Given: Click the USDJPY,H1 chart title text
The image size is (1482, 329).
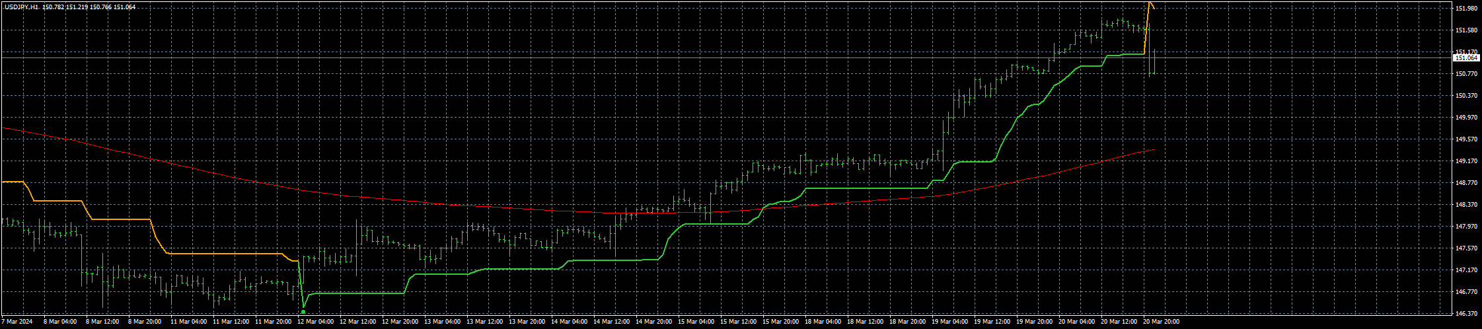Looking at the screenshot, I should pos(20,7).
